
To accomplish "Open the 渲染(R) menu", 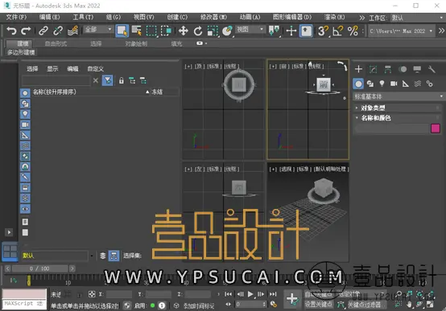I will [334, 18].
